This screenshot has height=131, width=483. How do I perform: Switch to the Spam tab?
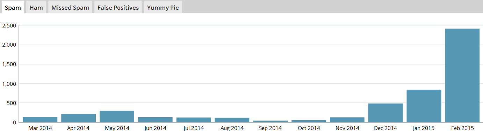point(13,7)
